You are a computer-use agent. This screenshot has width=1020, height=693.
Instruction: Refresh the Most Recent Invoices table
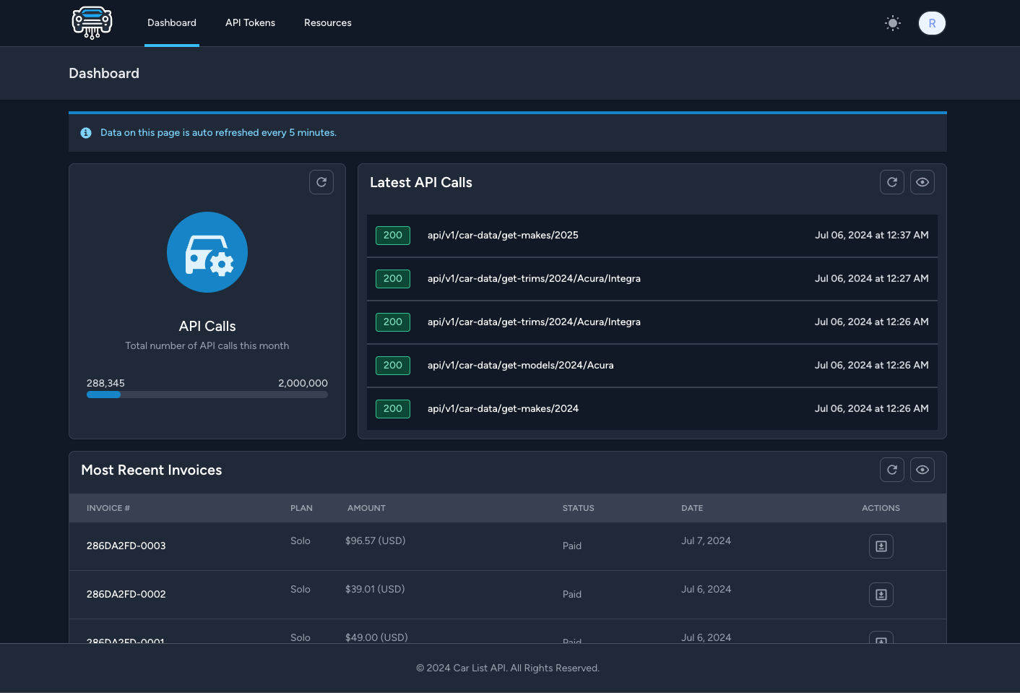tap(891, 470)
